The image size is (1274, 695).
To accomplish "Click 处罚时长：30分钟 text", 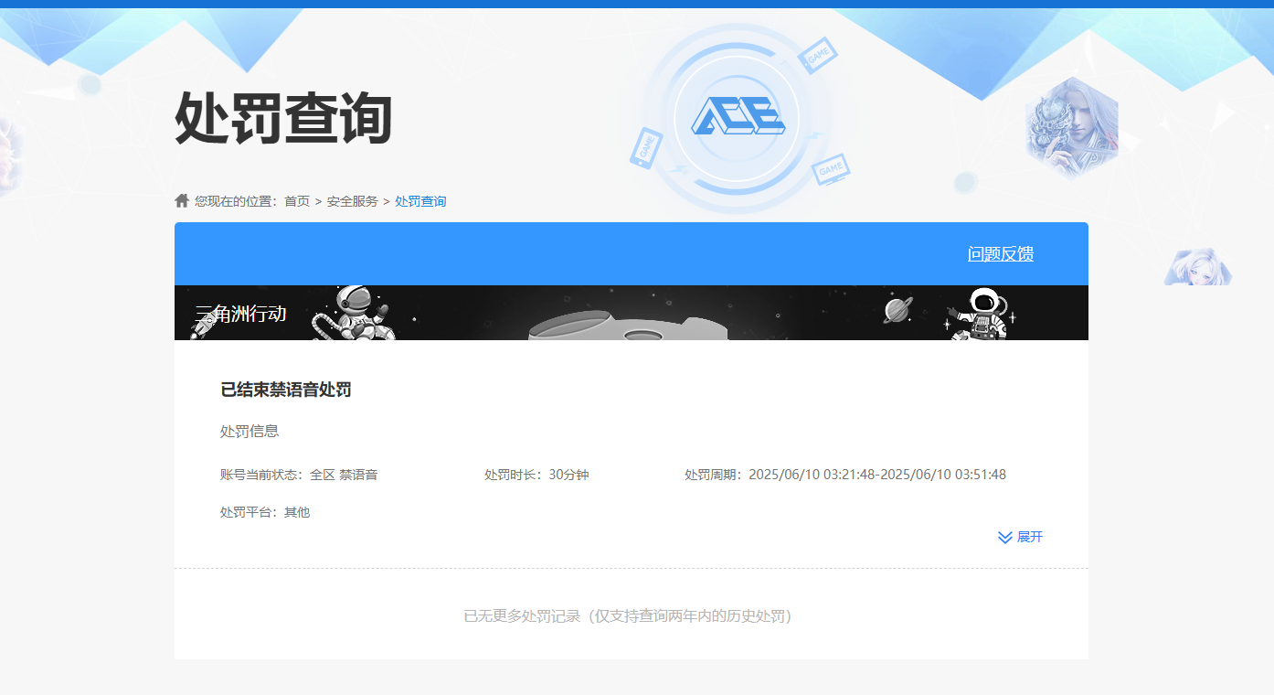I will click(536, 475).
